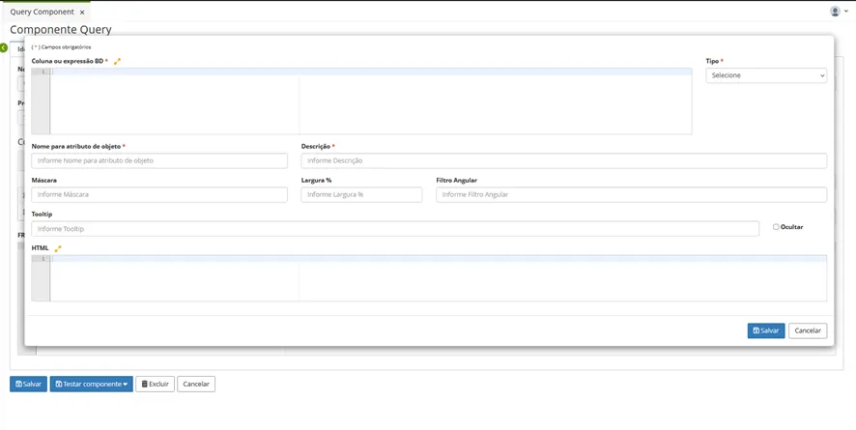Viewport: 856px width, 430px height.
Task: Open the Tipo dropdown
Action: coord(766,75)
